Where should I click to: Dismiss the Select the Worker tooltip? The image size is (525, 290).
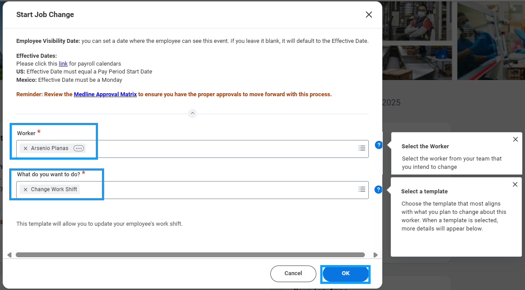point(515,139)
